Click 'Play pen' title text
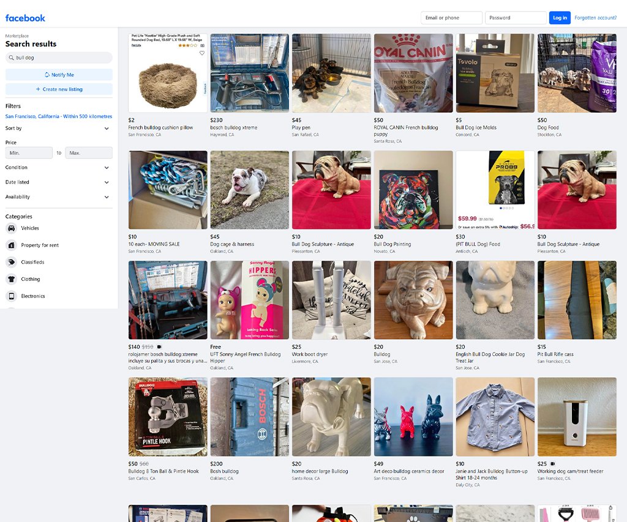This screenshot has width=627, height=522. (x=301, y=127)
